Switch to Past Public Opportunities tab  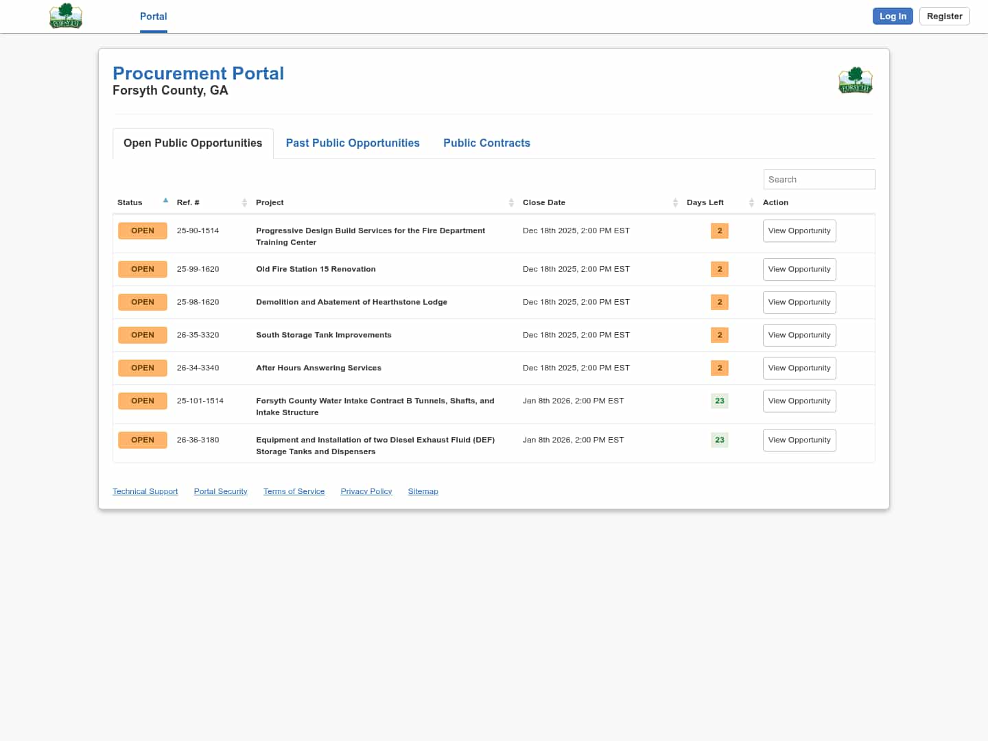353,143
